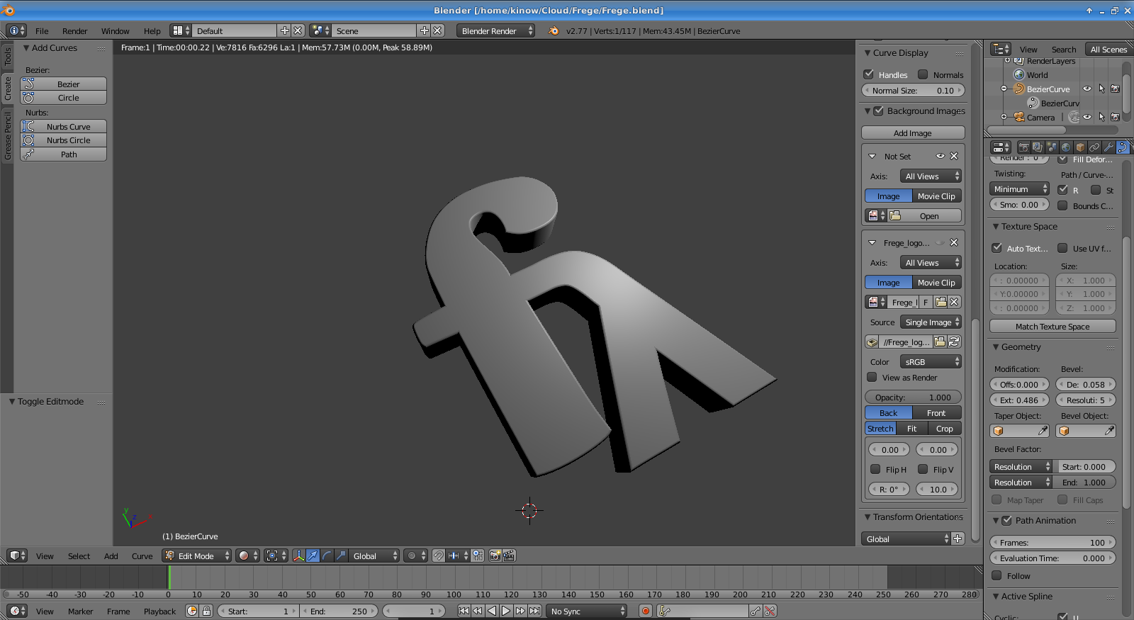The height and width of the screenshot is (620, 1134).
Task: Open the Curve Data properties tab icon
Action: point(1123,147)
